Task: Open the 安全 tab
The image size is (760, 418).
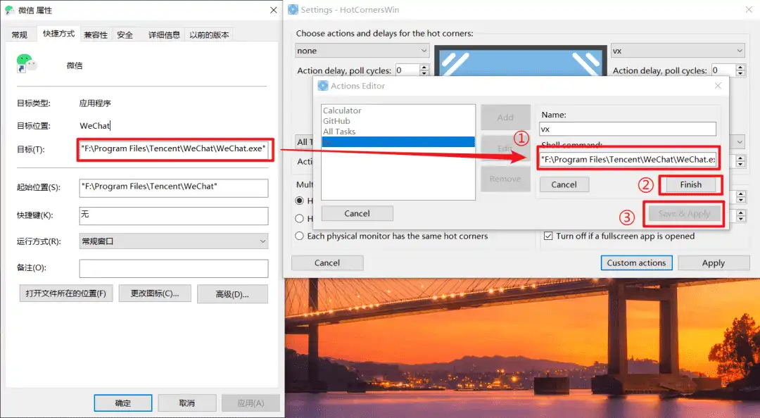Action: tap(125, 35)
